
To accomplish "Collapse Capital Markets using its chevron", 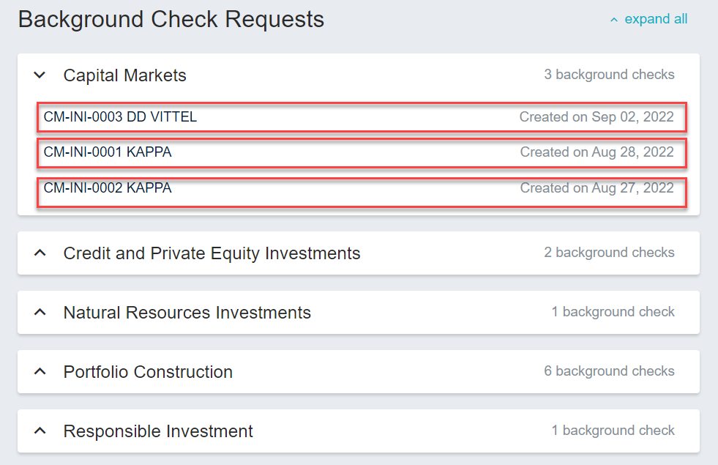I will [x=40, y=75].
